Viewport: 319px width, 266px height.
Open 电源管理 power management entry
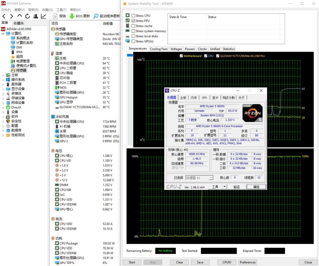coord(20,61)
